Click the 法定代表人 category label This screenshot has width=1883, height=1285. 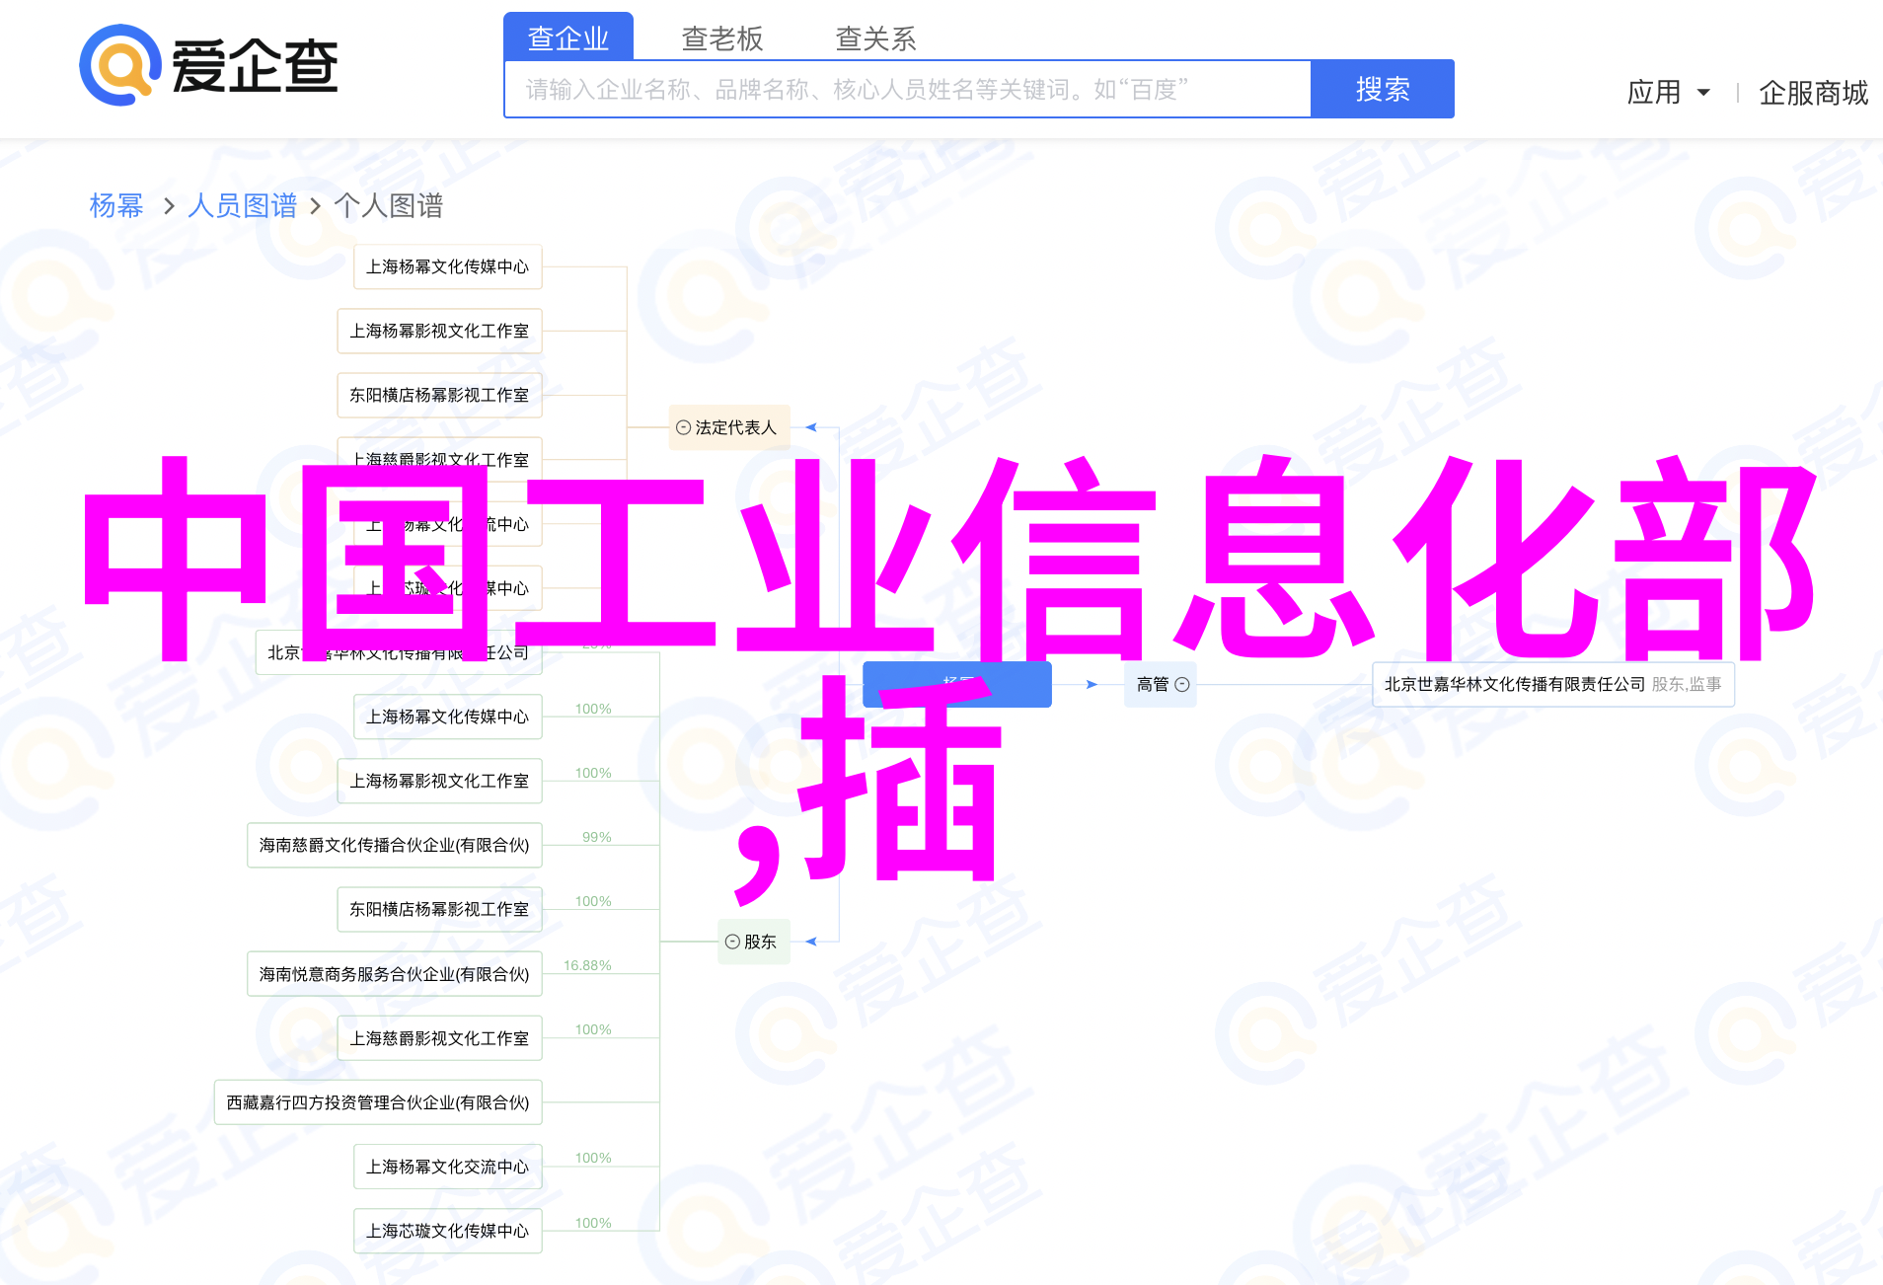tap(736, 427)
